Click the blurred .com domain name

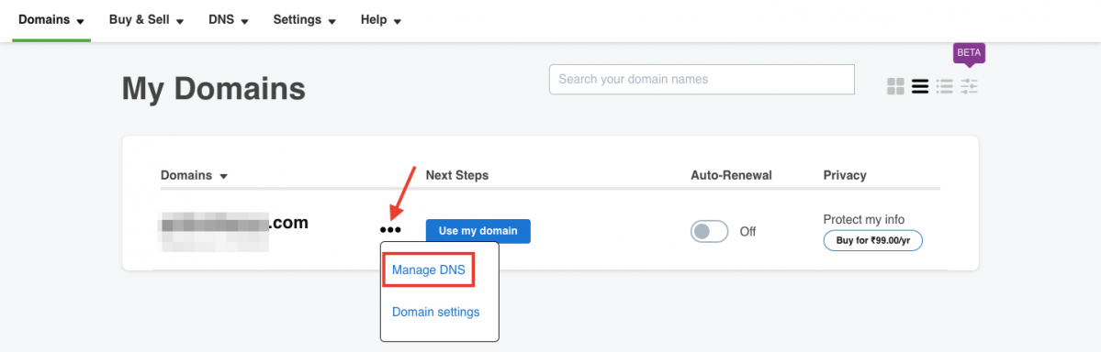click(x=235, y=225)
